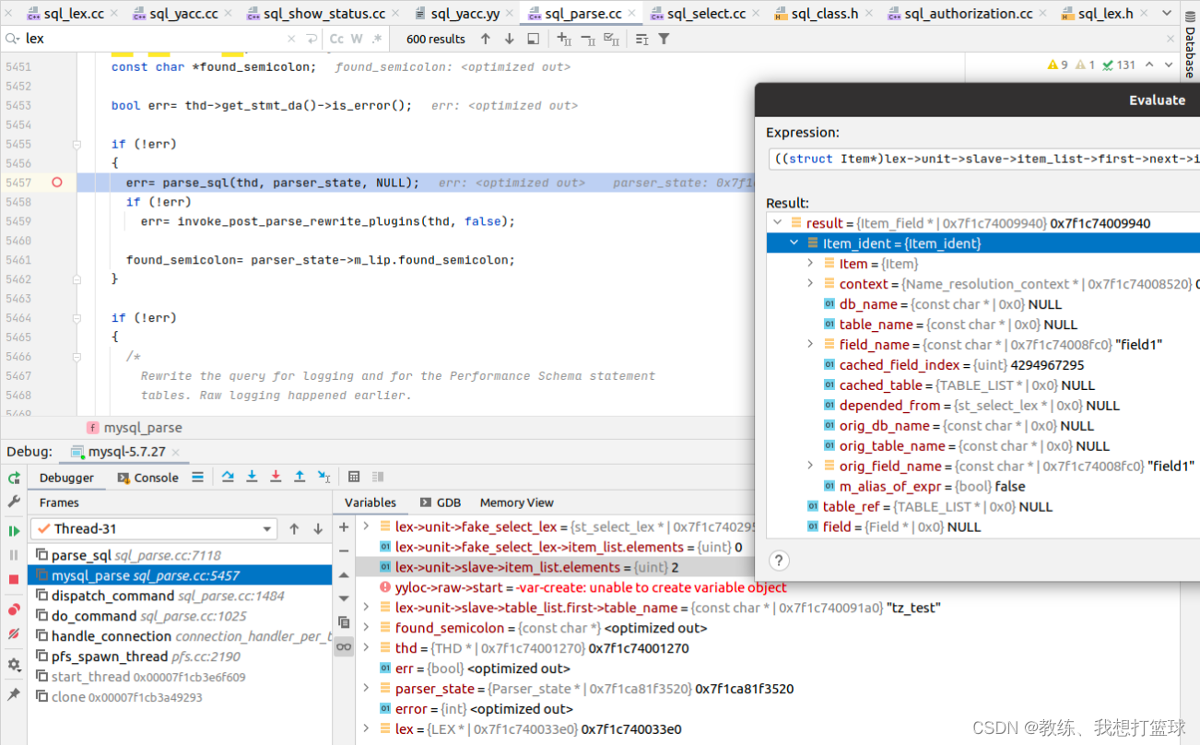
Task: Collapse the result node in Evaluate
Action: [x=778, y=223]
